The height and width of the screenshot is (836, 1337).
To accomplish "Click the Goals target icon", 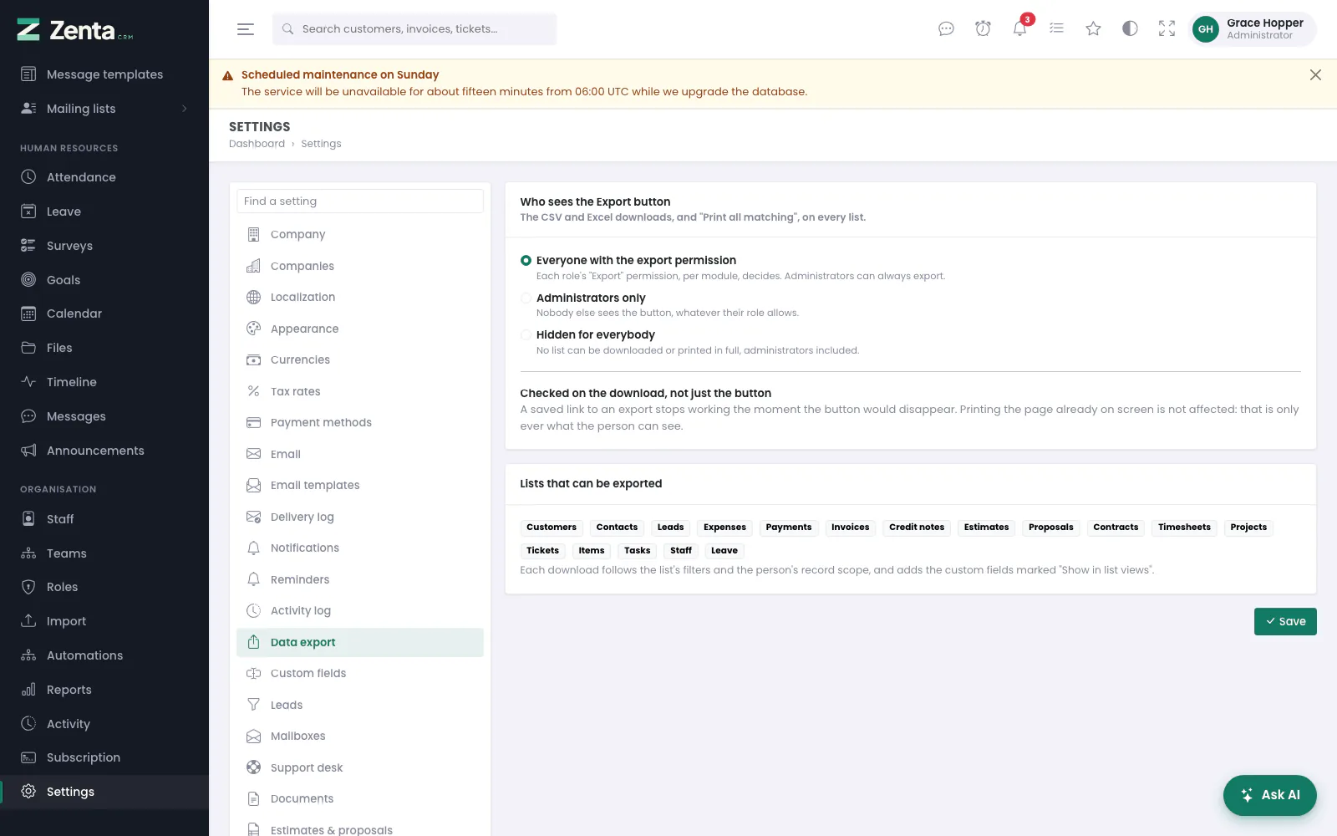I will pos(28,280).
